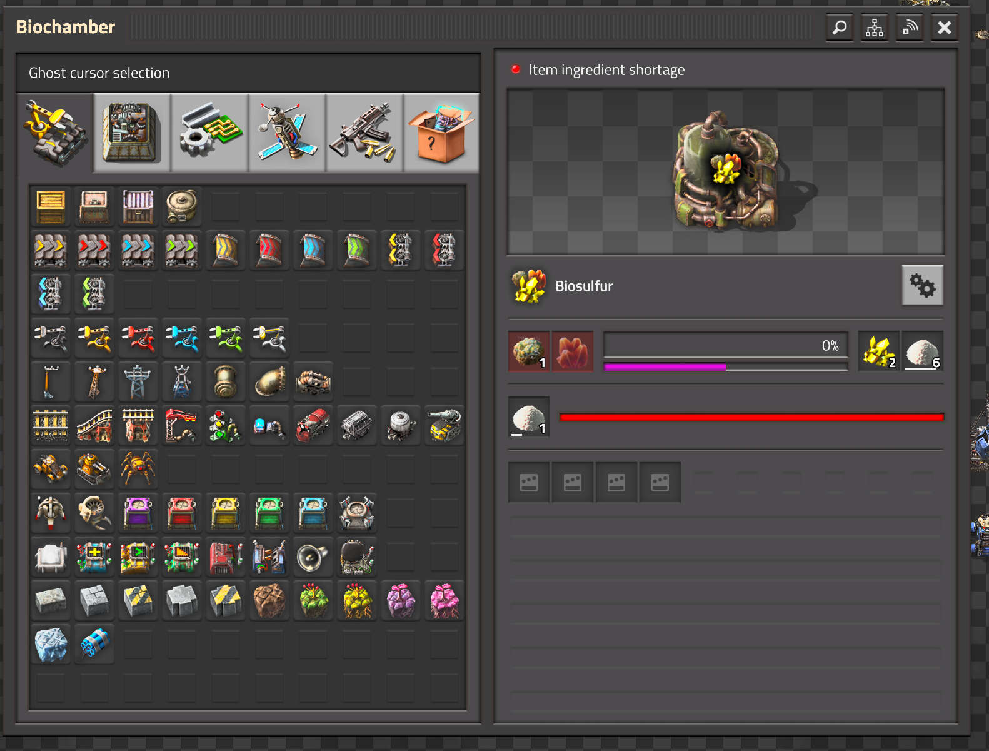Viewport: 989px width, 751px height.
Task: Open the circuit network connection button
Action: (x=875, y=28)
